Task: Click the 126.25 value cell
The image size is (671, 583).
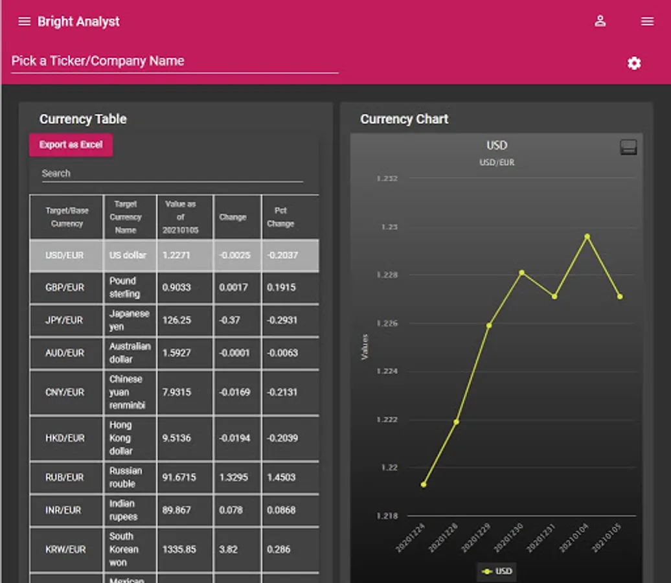Action: click(x=185, y=320)
